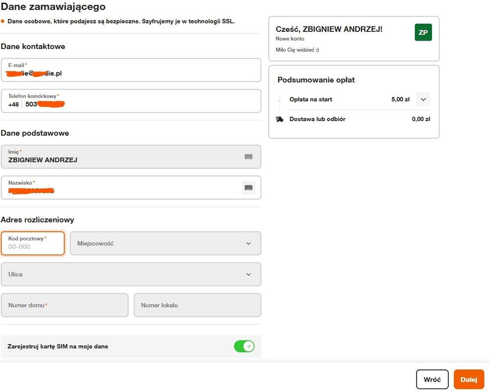This screenshot has width=489, height=391.
Task: Click the Dalej button
Action: [x=469, y=379]
